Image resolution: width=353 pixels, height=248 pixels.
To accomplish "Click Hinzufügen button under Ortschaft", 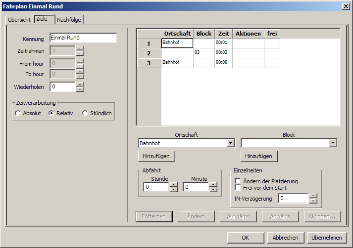I will 156,156.
